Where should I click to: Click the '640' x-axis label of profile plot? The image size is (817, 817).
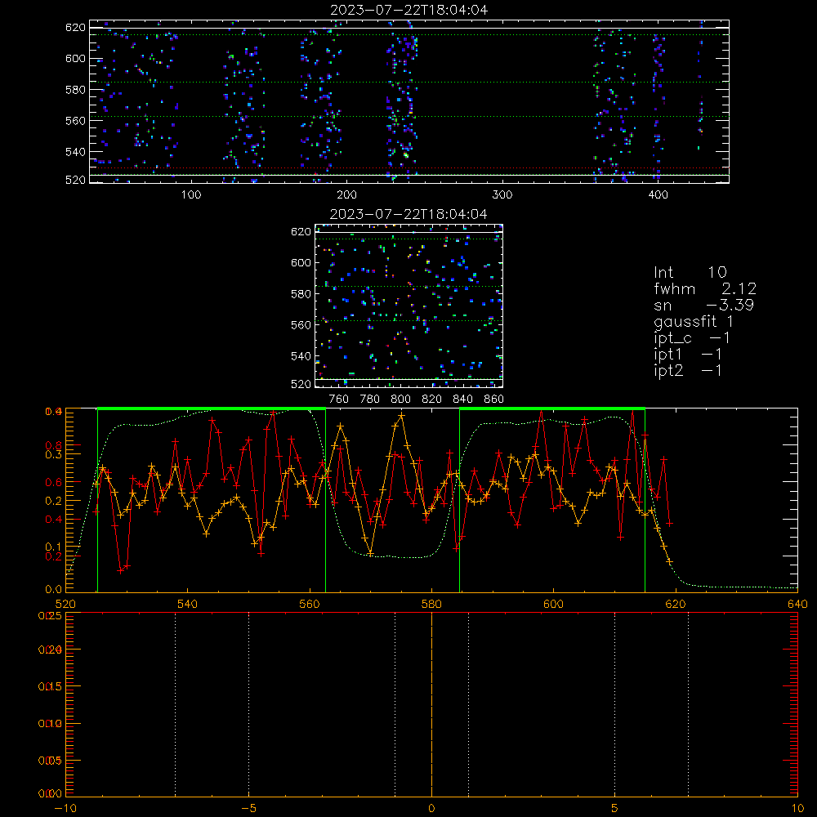pyautogui.click(x=797, y=604)
